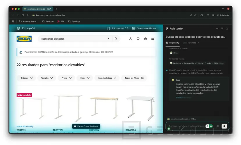
Task: Click 'Introduce el C.P.' delivery truck option
Action: 117,28
